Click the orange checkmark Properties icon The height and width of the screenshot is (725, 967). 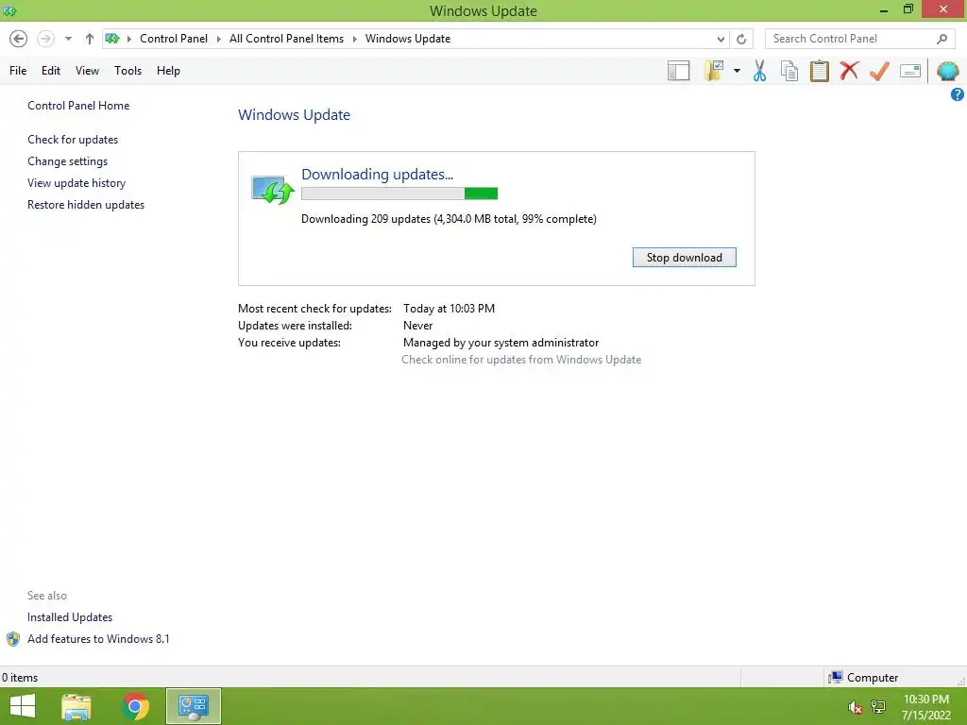[879, 70]
